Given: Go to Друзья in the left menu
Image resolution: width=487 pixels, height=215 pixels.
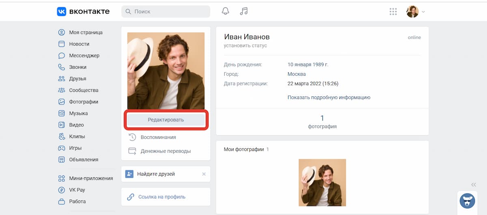Looking at the screenshot, I should (78, 79).
